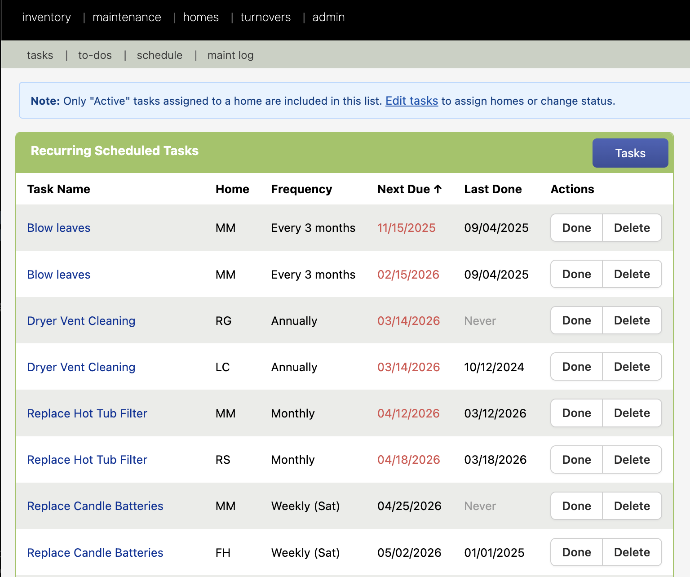Click the blue Tasks button
690x577 pixels.
(x=630, y=153)
